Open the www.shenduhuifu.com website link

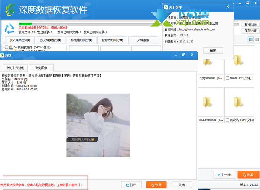click(197, 29)
